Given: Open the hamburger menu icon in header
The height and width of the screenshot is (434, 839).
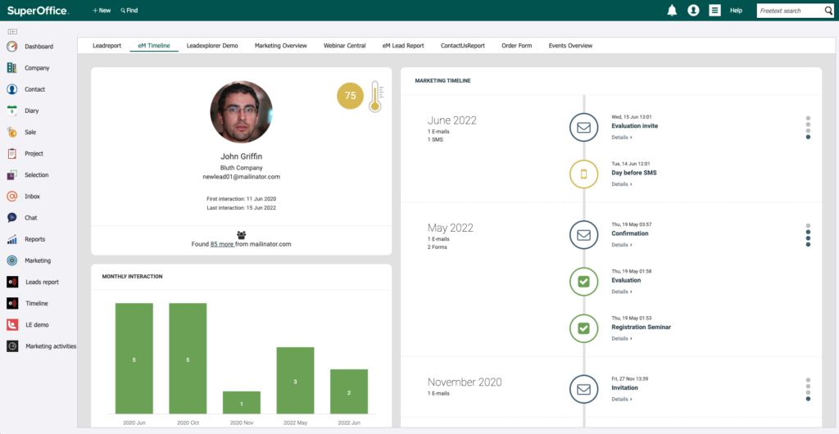Looking at the screenshot, I should point(714,10).
